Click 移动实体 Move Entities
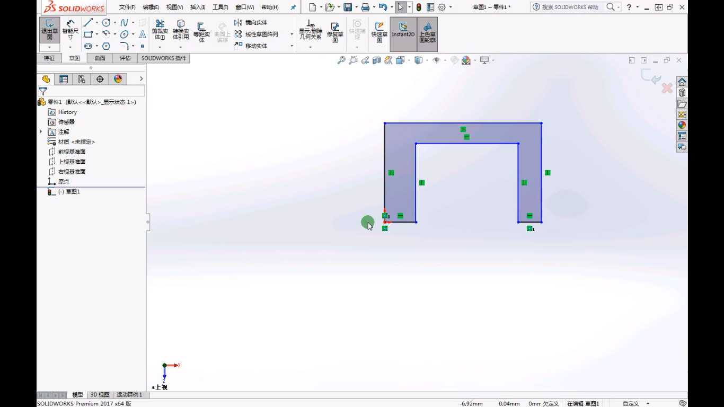 (x=251, y=46)
